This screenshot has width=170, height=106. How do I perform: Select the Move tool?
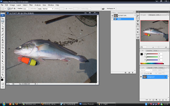pos(3,18)
